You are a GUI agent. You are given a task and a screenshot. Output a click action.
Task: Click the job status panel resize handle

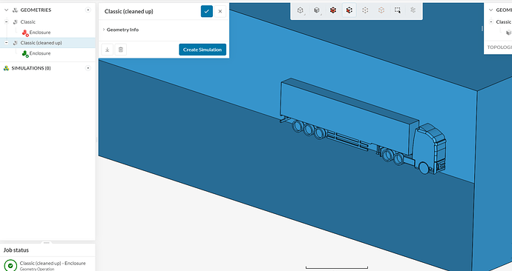[x=46, y=243]
